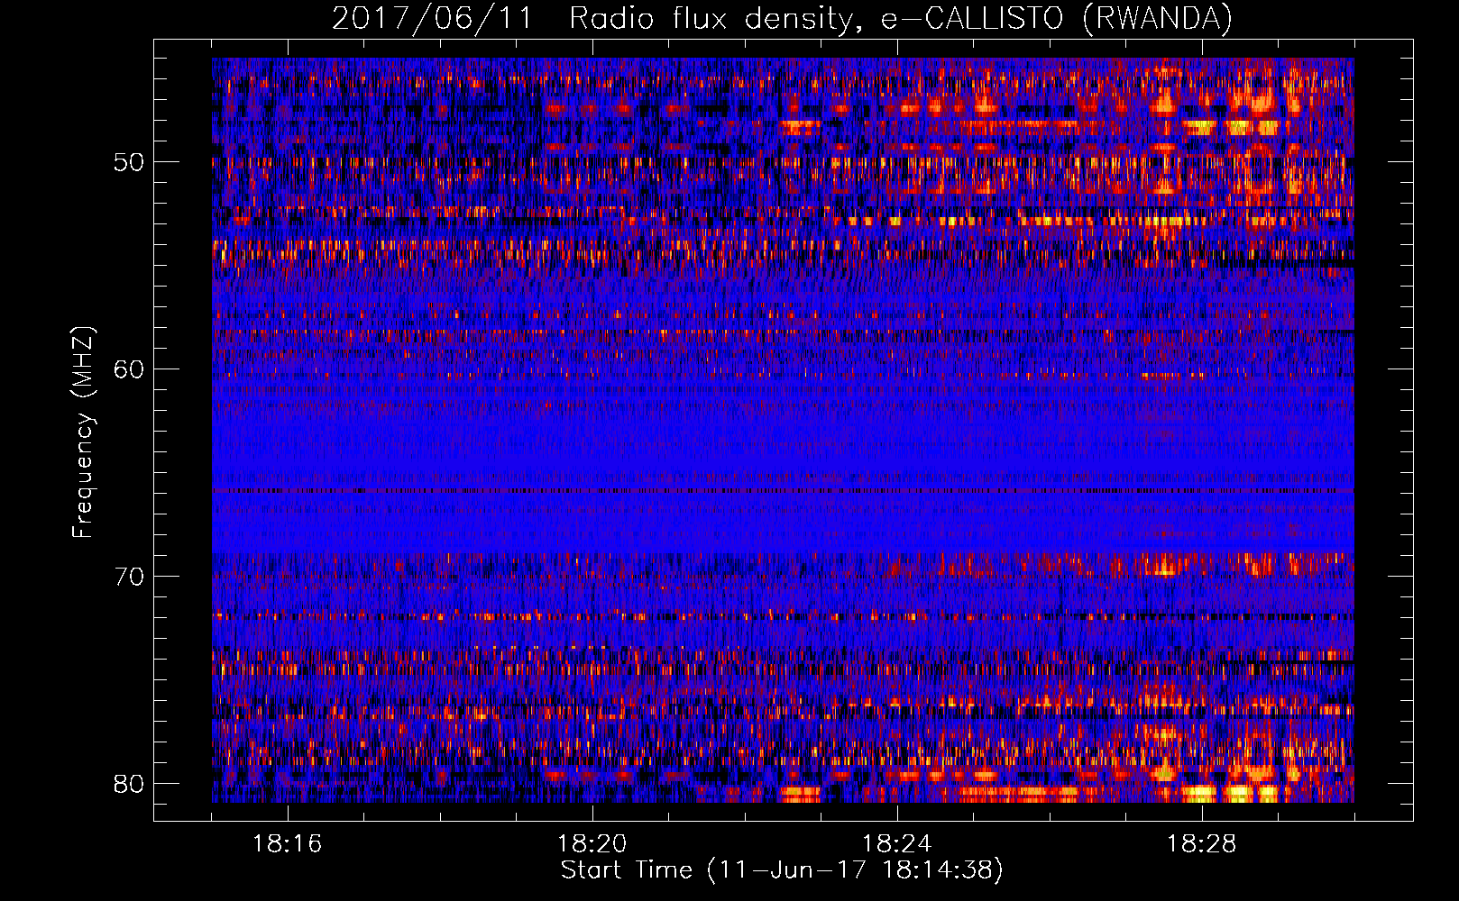
Task: Click the 80 MHz frequency tick label
Action: click(129, 783)
